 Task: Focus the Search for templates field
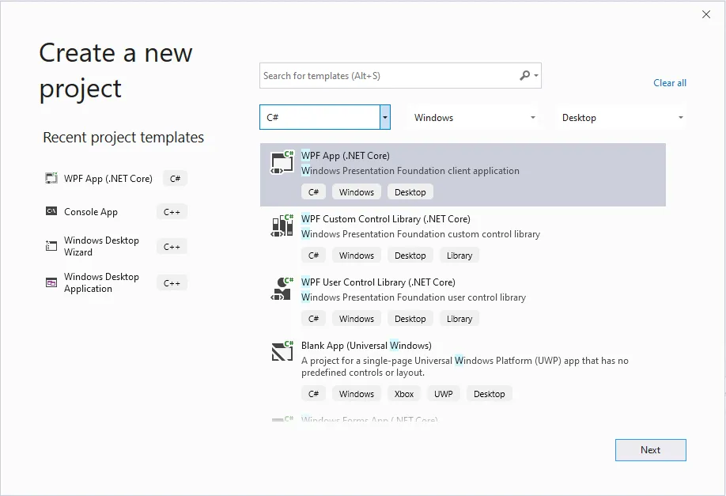388,76
